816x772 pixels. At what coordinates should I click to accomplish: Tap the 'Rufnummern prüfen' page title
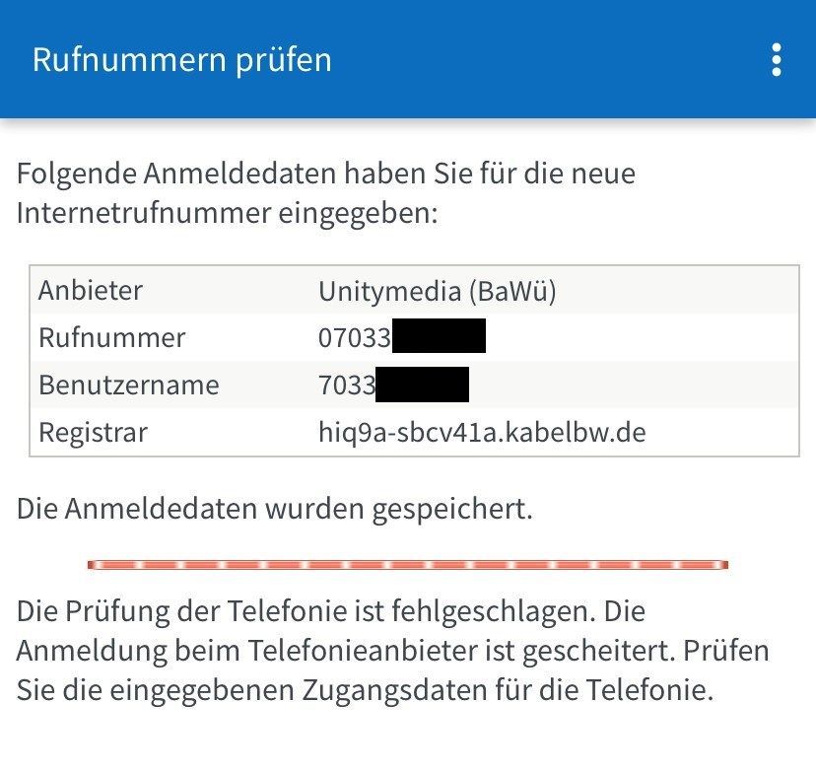182,60
